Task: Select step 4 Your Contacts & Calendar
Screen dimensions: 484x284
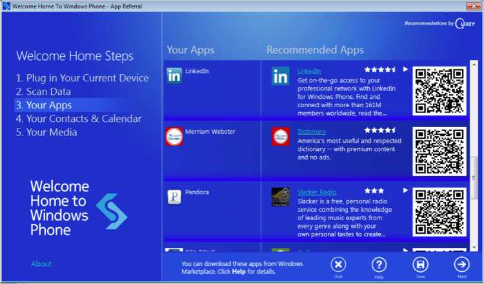Action: pyautogui.click(x=79, y=119)
